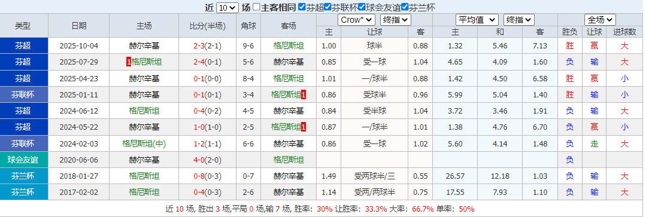The image size is (646, 217).
Task: Click the 0-8(0-3) score on 2018-01-27
Action: 207,176
